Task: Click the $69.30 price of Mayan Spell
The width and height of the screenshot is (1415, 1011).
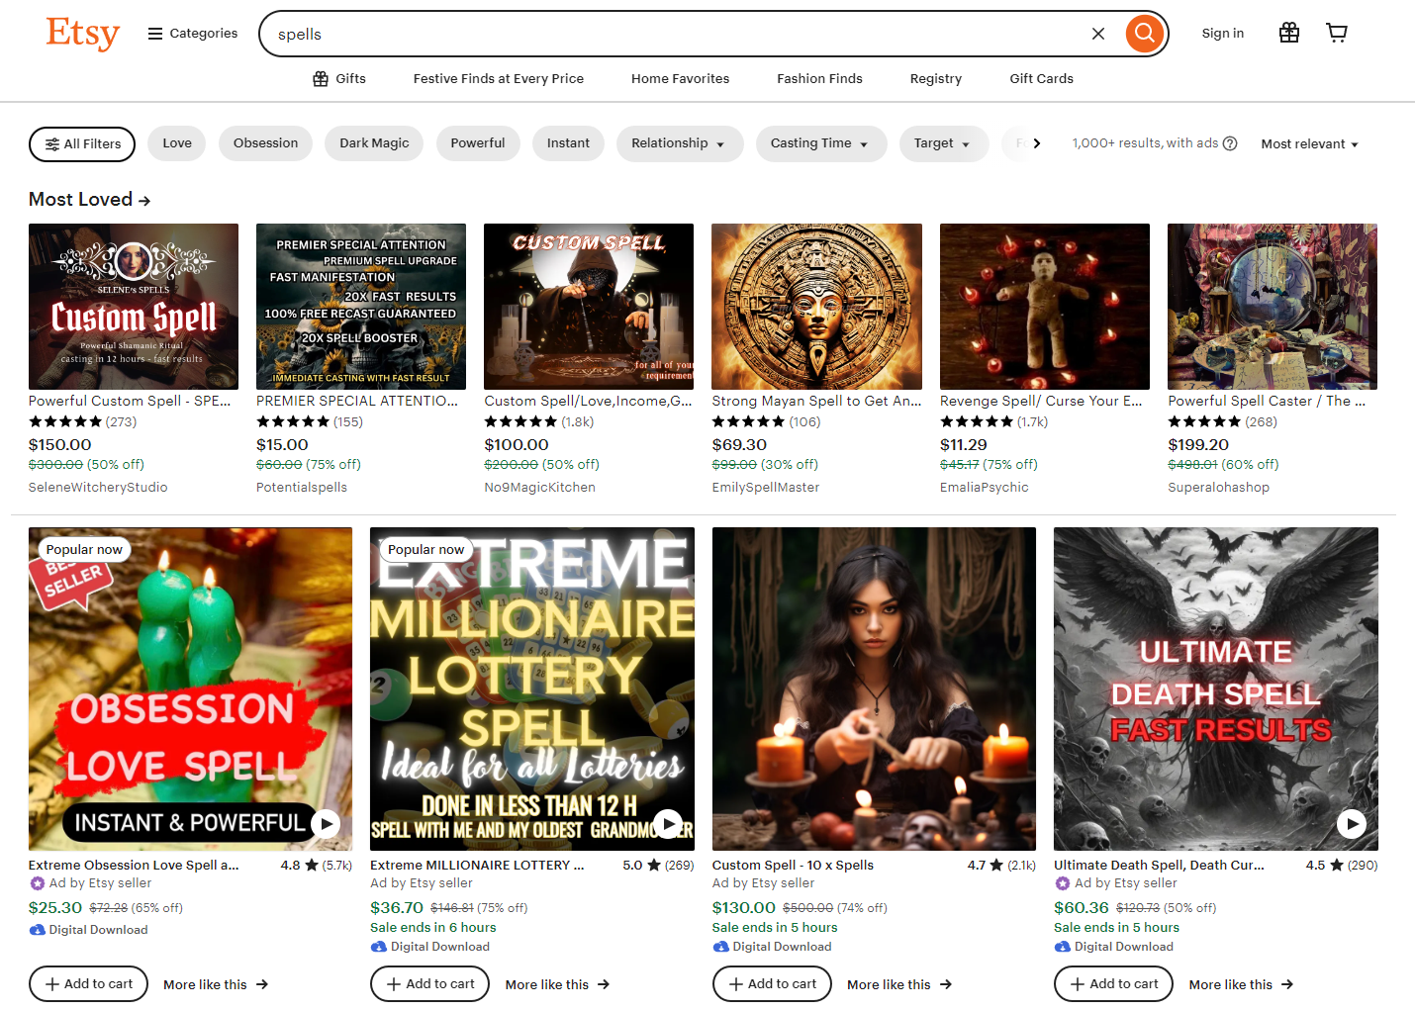Action: click(x=739, y=445)
